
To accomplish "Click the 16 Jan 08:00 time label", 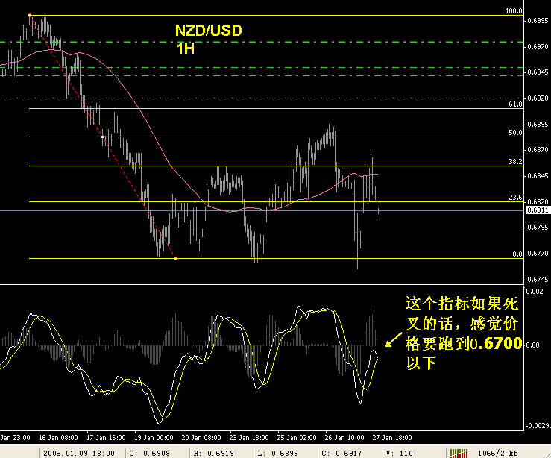I will click(58, 438).
